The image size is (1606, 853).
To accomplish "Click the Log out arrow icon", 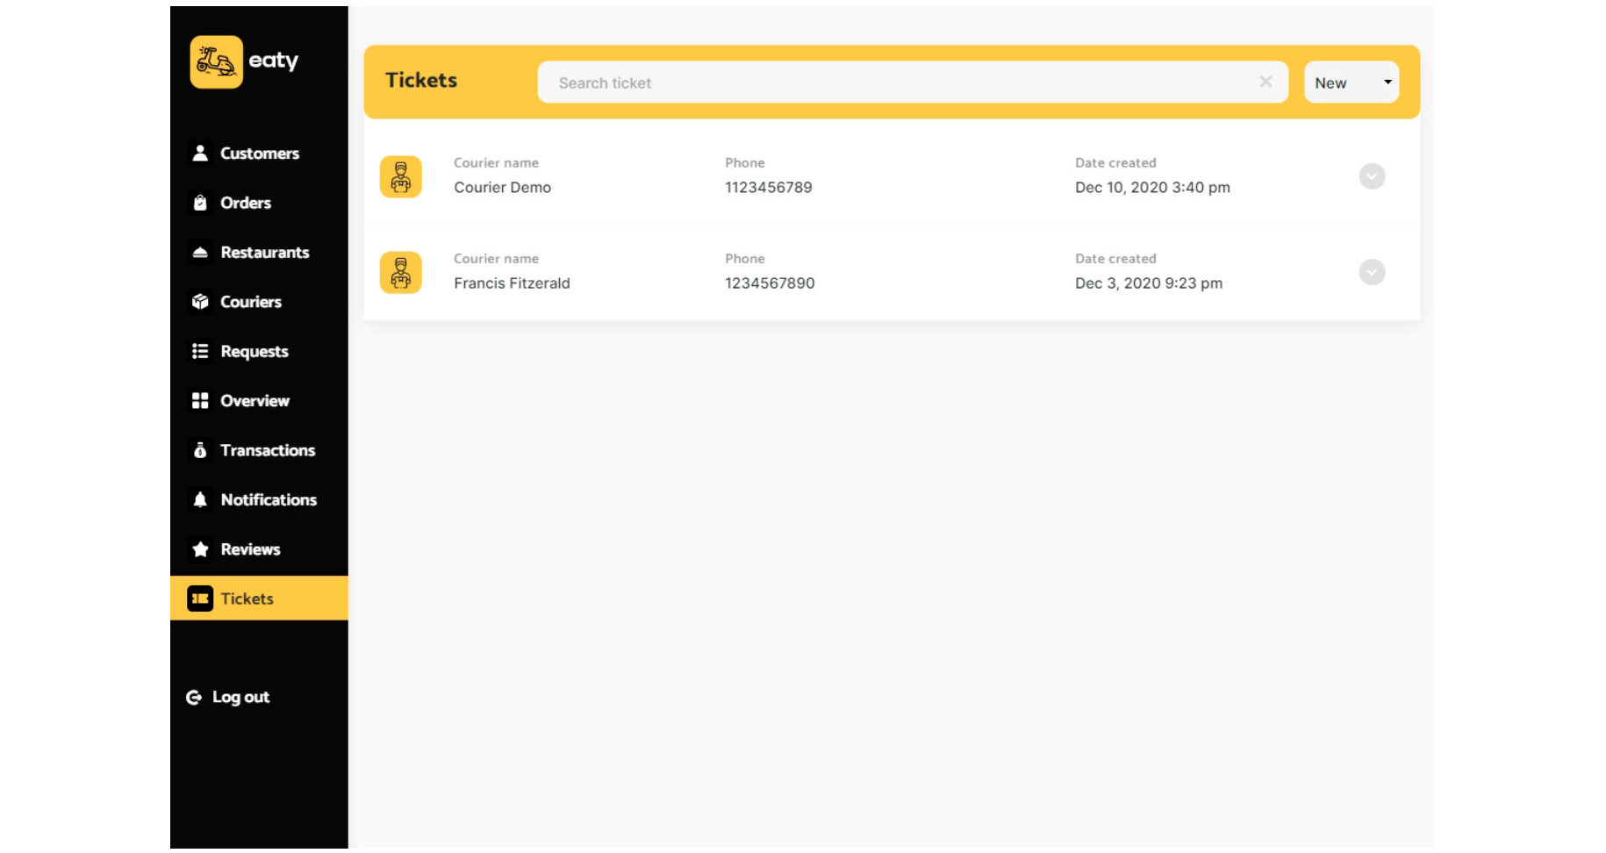I will click(x=194, y=698).
